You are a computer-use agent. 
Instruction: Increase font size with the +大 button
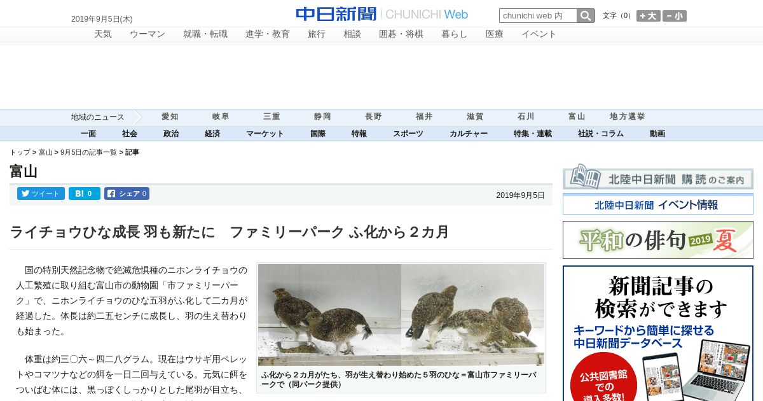tap(648, 16)
